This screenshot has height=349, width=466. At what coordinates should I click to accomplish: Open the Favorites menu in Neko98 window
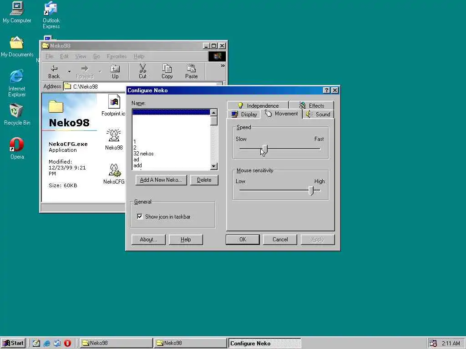[x=116, y=56]
